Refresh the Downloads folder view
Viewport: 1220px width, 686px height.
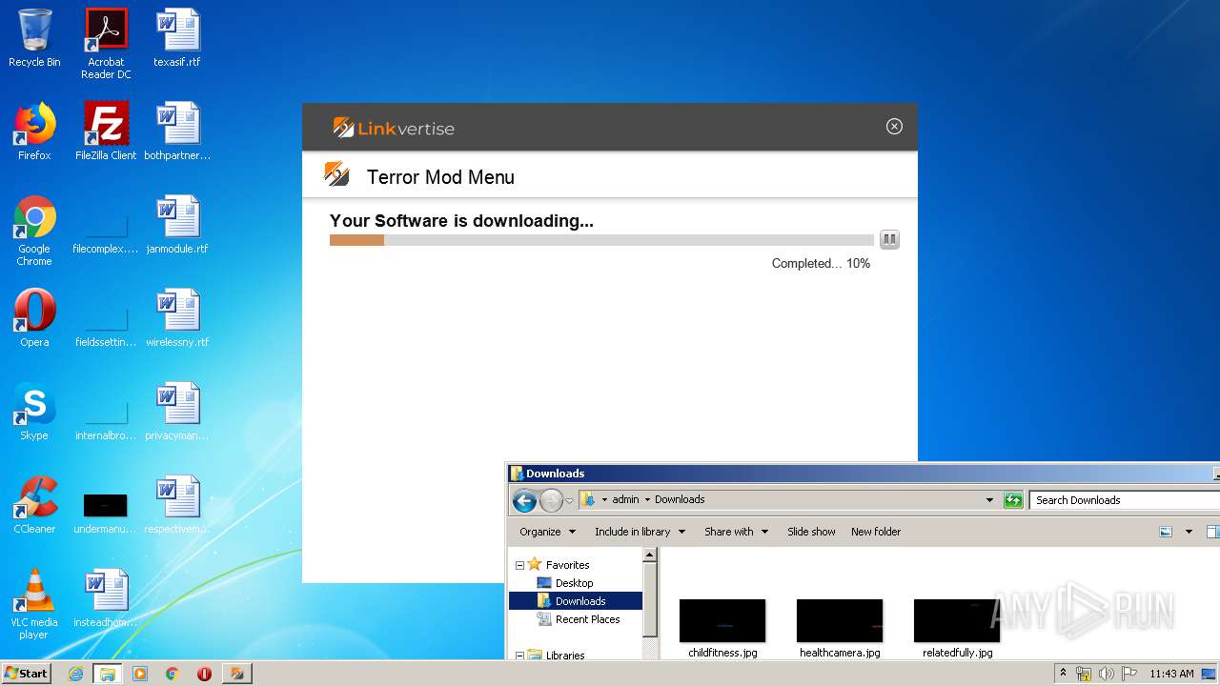pos(1013,500)
